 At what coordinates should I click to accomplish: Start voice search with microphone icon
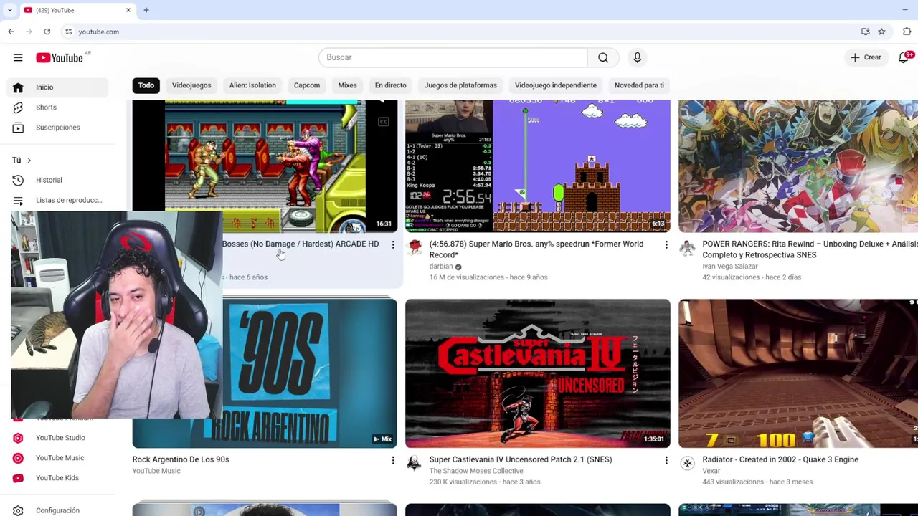637,57
